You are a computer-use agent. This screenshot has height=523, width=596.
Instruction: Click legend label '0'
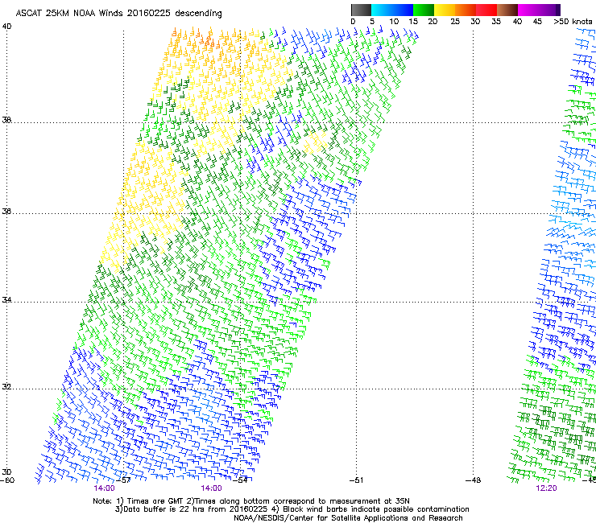tap(353, 22)
